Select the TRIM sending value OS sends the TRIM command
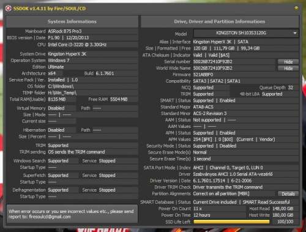The height and width of the screenshot is (232, 306). tap(76, 152)
